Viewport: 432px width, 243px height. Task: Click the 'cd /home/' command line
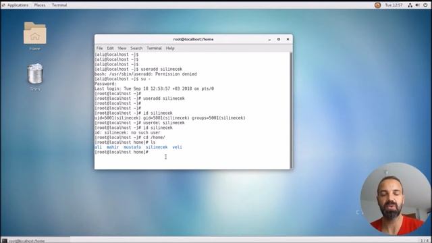coord(130,138)
